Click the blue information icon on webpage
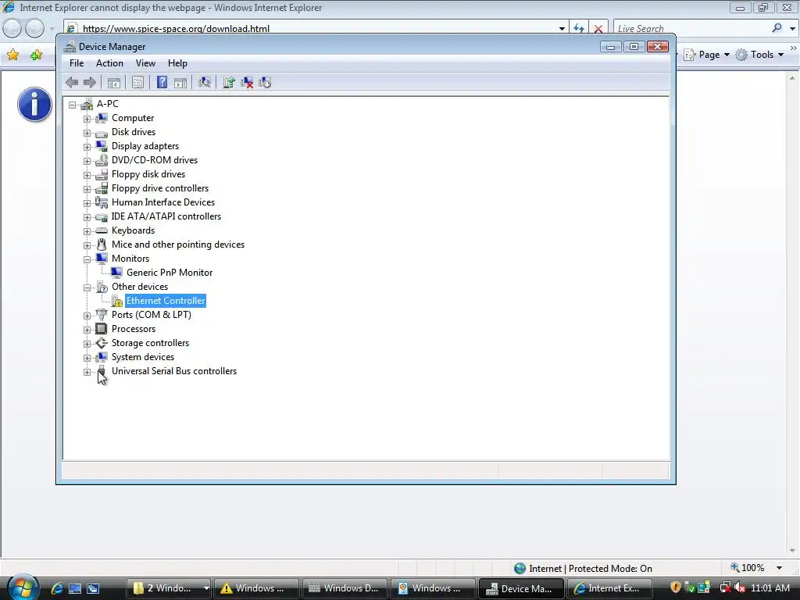 [34, 105]
